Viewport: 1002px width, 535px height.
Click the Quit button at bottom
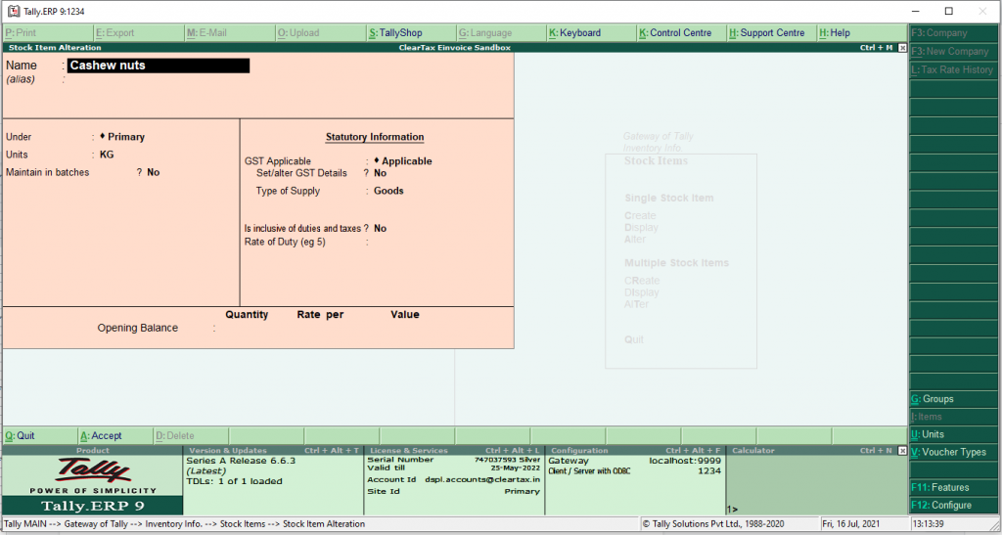tap(20, 436)
